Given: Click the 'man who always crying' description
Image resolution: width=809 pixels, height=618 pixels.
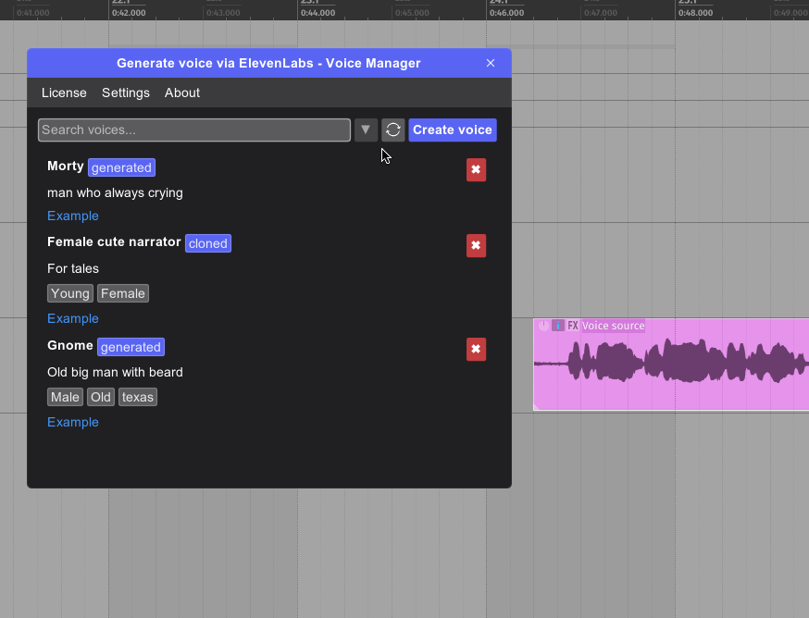Looking at the screenshot, I should click(115, 193).
